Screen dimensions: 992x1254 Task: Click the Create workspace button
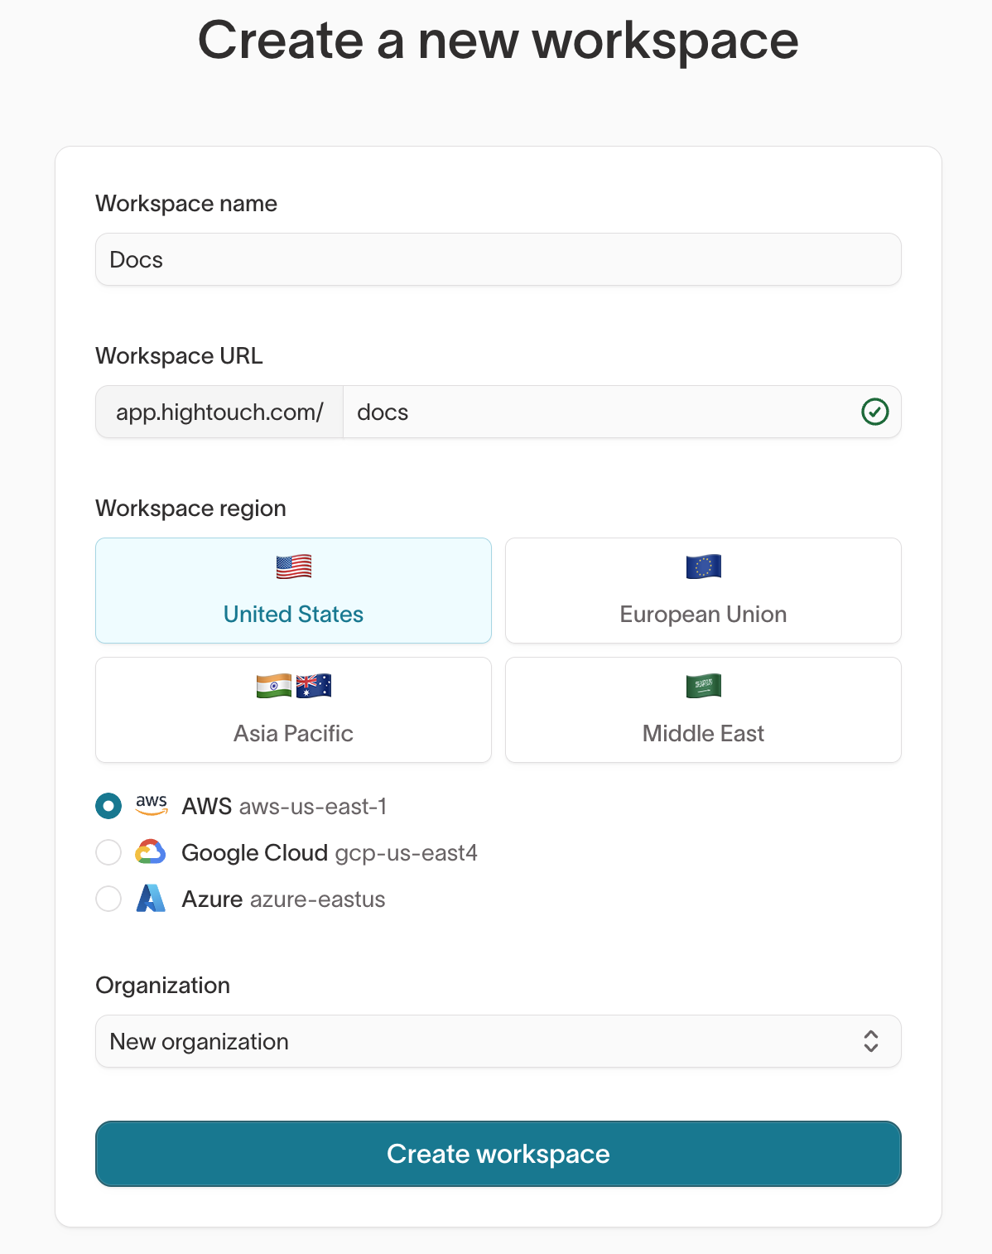(x=498, y=1154)
